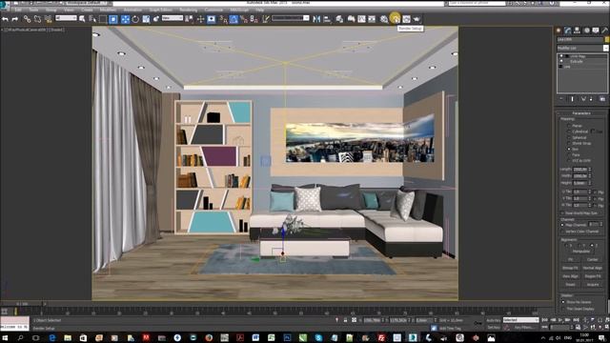Activate the Select and Move tool
This screenshot has height=343, width=610.
point(125,19)
